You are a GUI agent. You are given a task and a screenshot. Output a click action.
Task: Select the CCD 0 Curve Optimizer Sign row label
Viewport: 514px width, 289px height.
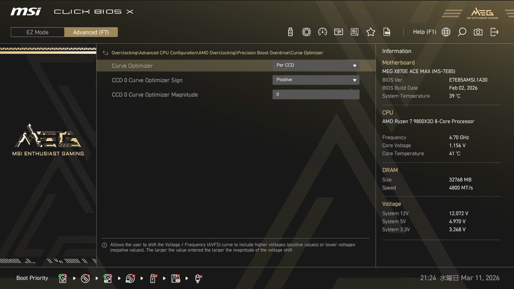tap(147, 80)
